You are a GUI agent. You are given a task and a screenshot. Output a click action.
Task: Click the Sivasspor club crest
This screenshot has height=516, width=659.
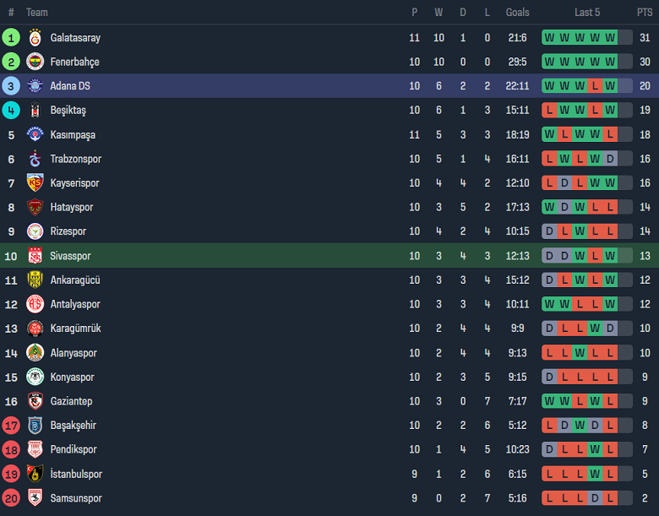click(35, 256)
